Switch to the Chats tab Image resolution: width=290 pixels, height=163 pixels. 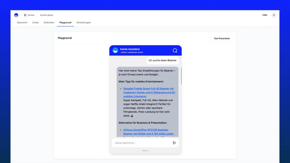pos(35,22)
